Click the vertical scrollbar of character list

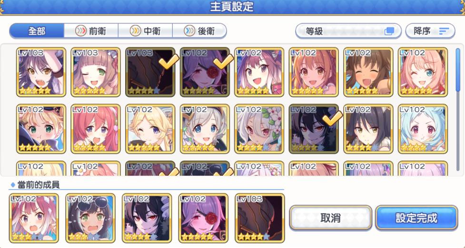pyautogui.click(x=458, y=109)
